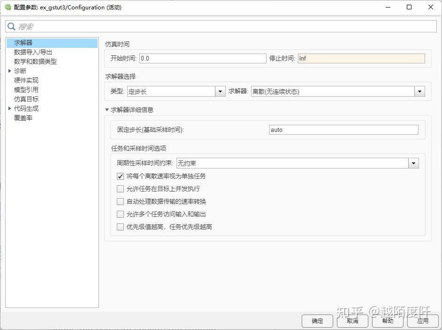
Task: Uncheck 将每个离散速率视为单独任务
Action: click(x=120, y=177)
